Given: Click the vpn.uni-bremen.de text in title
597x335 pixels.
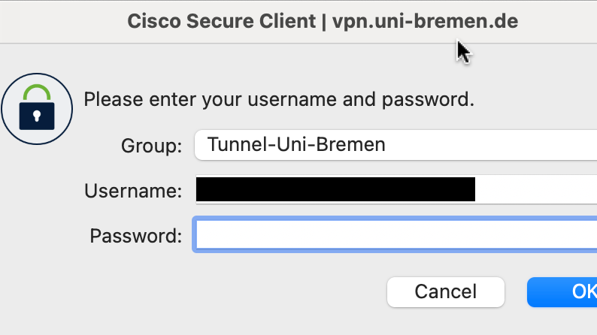Looking at the screenshot, I should coord(425,21).
